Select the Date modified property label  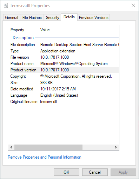pyautogui.click(x=22, y=89)
